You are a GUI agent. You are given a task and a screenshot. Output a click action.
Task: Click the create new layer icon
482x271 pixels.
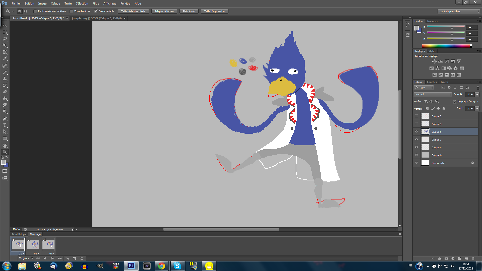[466, 258]
